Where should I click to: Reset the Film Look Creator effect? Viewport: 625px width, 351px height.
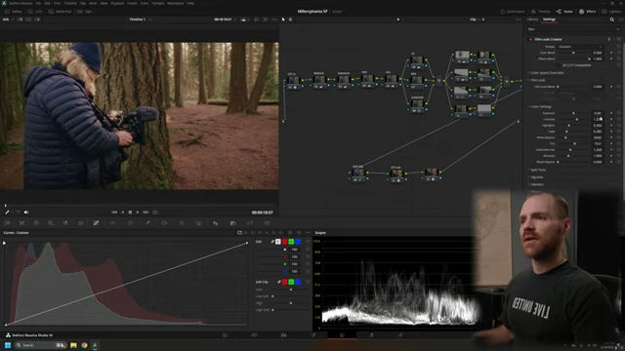[619, 39]
